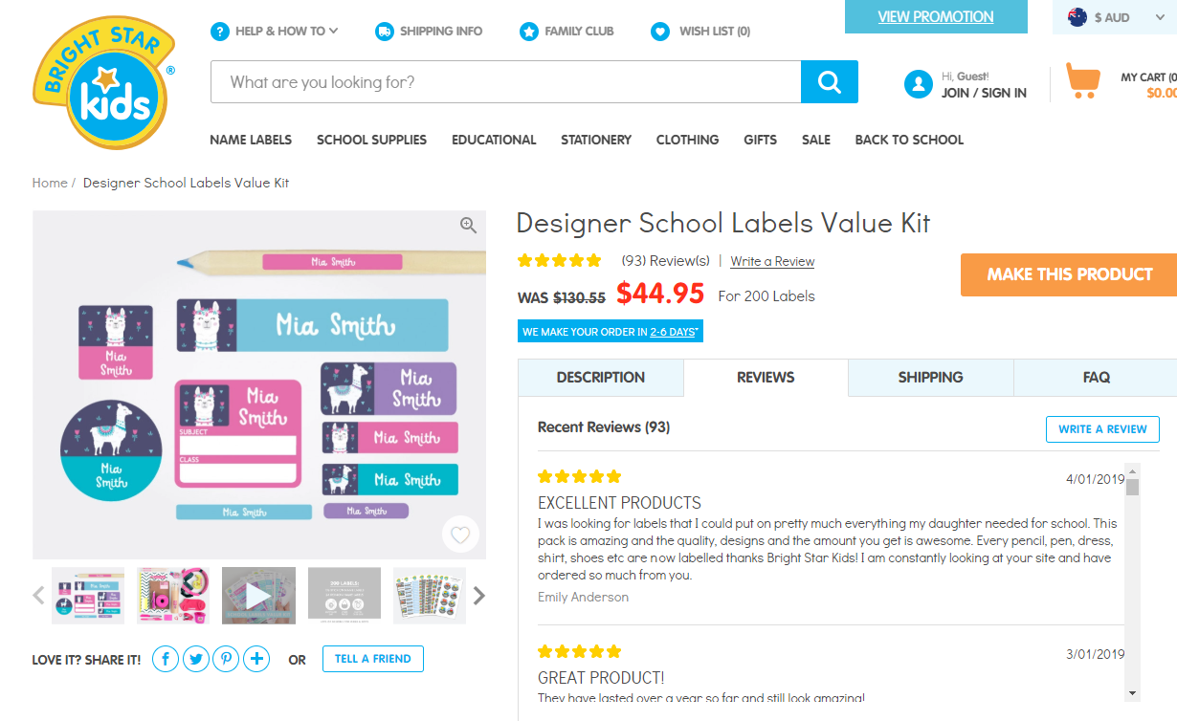1177x721 pixels.
Task: Click the blue search magnifier button
Action: tap(830, 82)
